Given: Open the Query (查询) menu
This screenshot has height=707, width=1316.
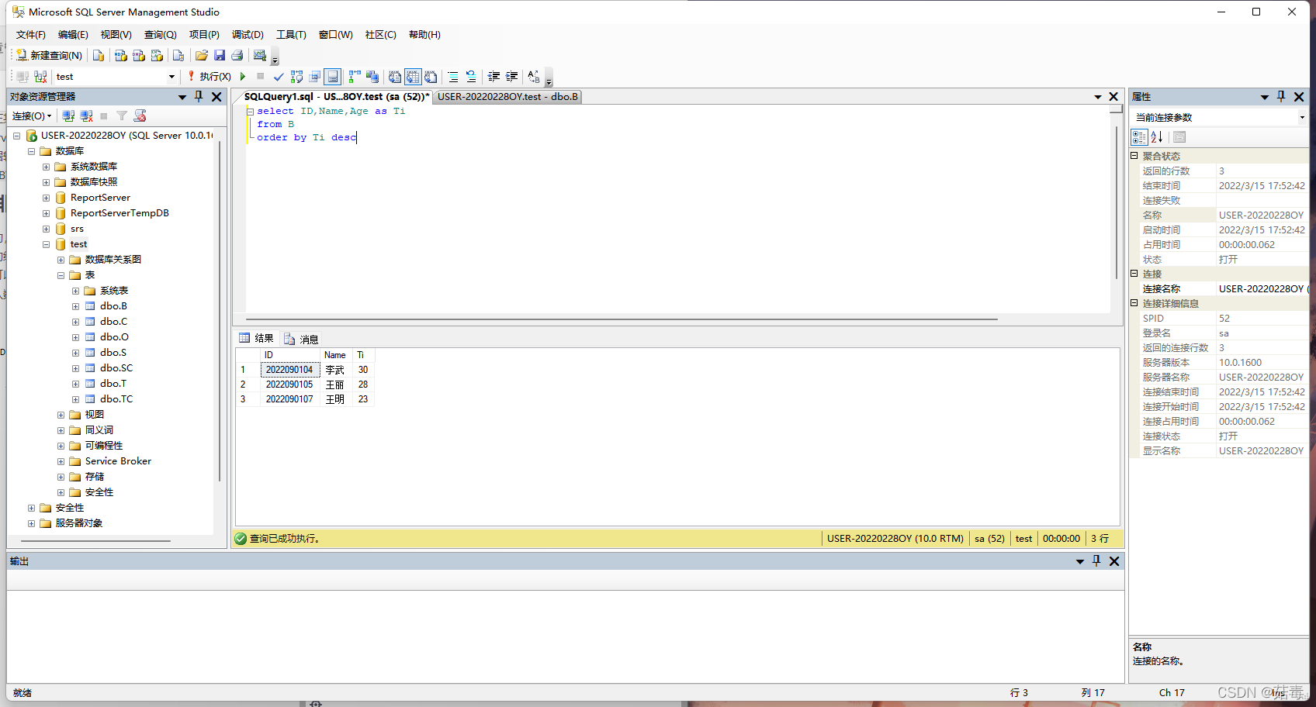Looking at the screenshot, I should [161, 35].
